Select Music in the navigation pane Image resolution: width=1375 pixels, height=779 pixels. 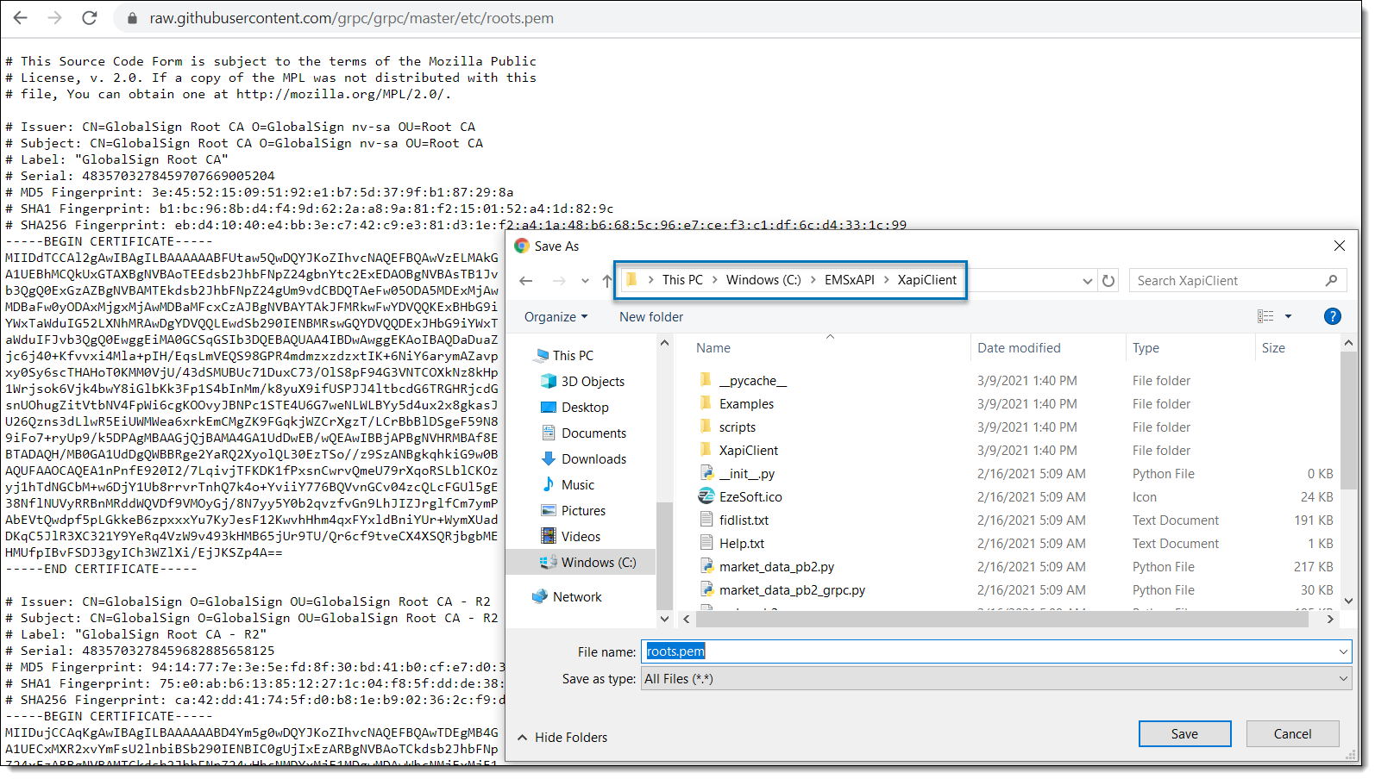click(x=577, y=485)
